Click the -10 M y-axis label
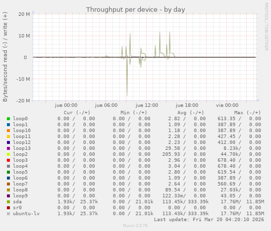This screenshot has height=231, width=271. click(23, 79)
